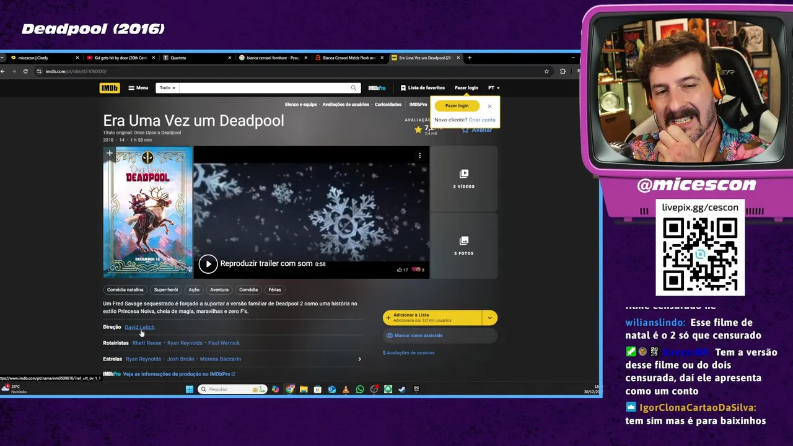The image size is (793, 446).
Task: Click 'Fazer login' in the IMDb header
Action: point(466,88)
